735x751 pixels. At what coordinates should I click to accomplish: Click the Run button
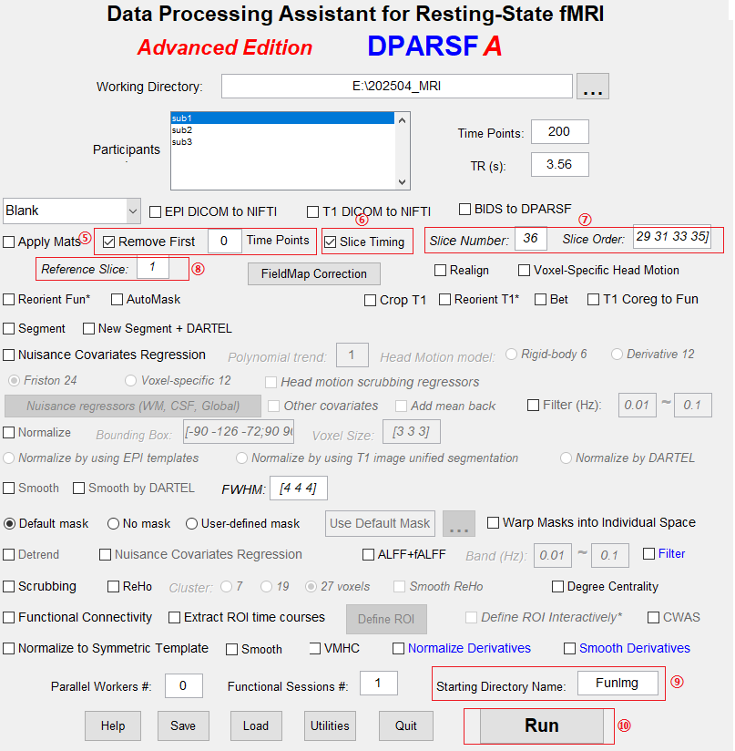[542, 726]
